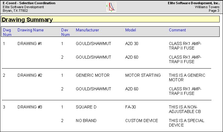Click the NO BRAND manufacturer cell
The image size is (223, 132).
point(86,121)
